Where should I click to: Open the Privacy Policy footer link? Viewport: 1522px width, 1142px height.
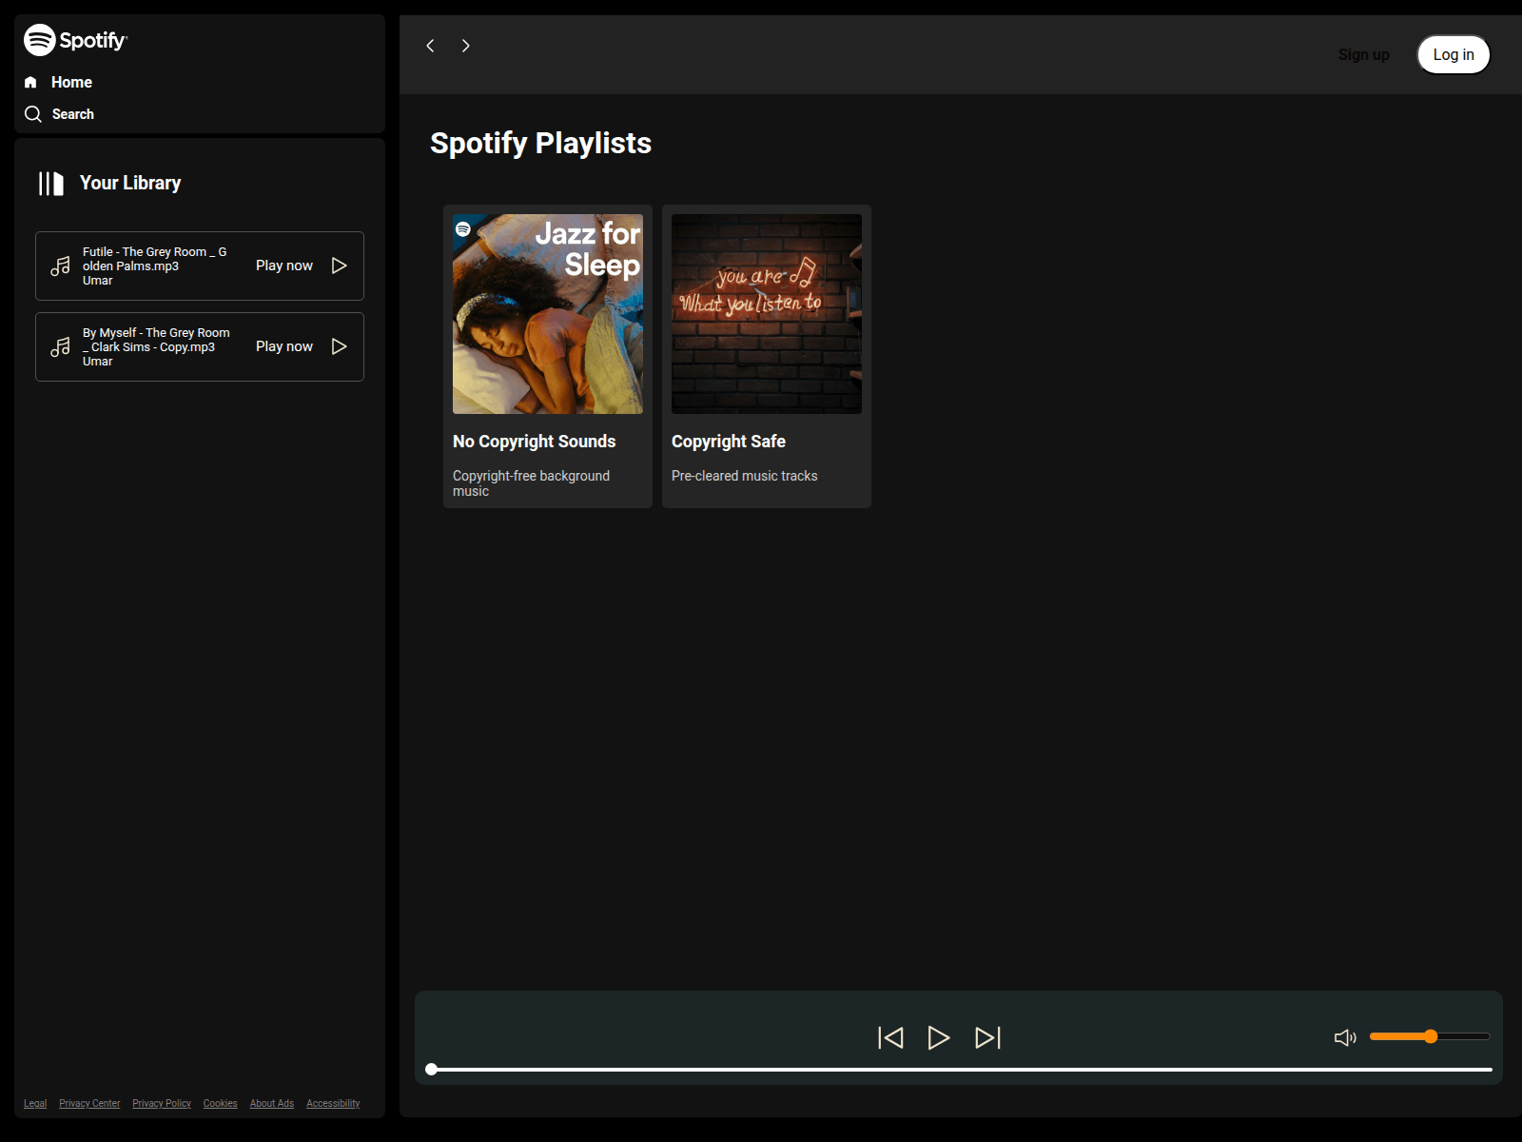pos(162,1104)
